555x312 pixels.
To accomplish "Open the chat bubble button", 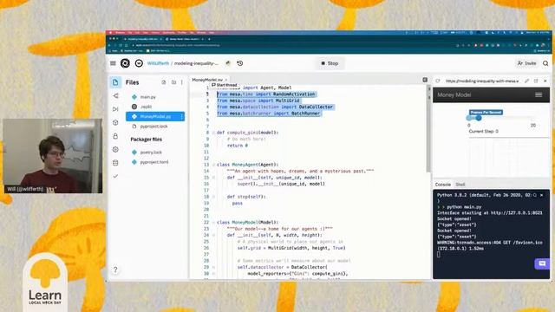I will [542, 263].
